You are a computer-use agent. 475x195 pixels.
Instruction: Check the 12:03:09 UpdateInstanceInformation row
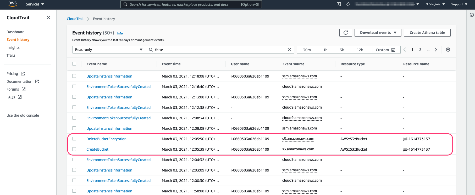[x=74, y=170]
